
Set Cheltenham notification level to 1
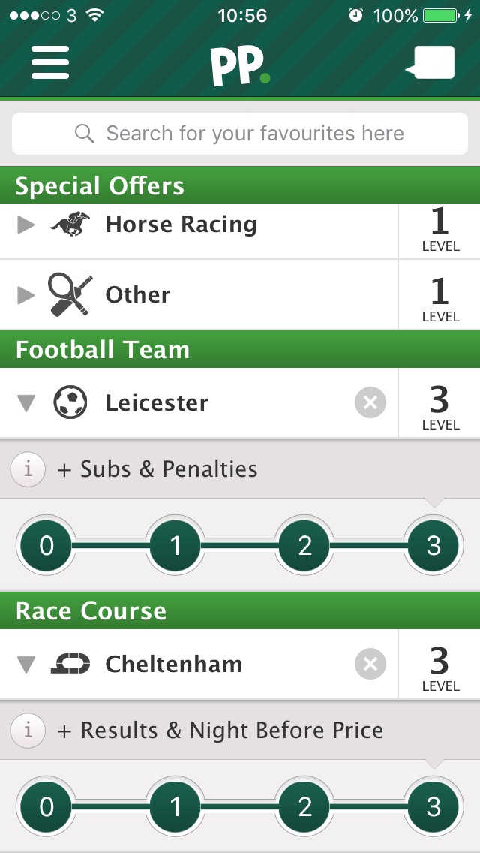click(175, 807)
